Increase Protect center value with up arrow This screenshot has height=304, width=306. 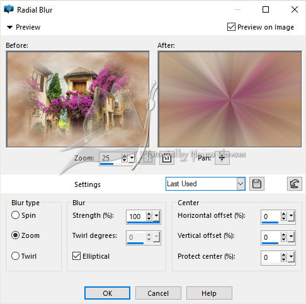tap(284, 255)
